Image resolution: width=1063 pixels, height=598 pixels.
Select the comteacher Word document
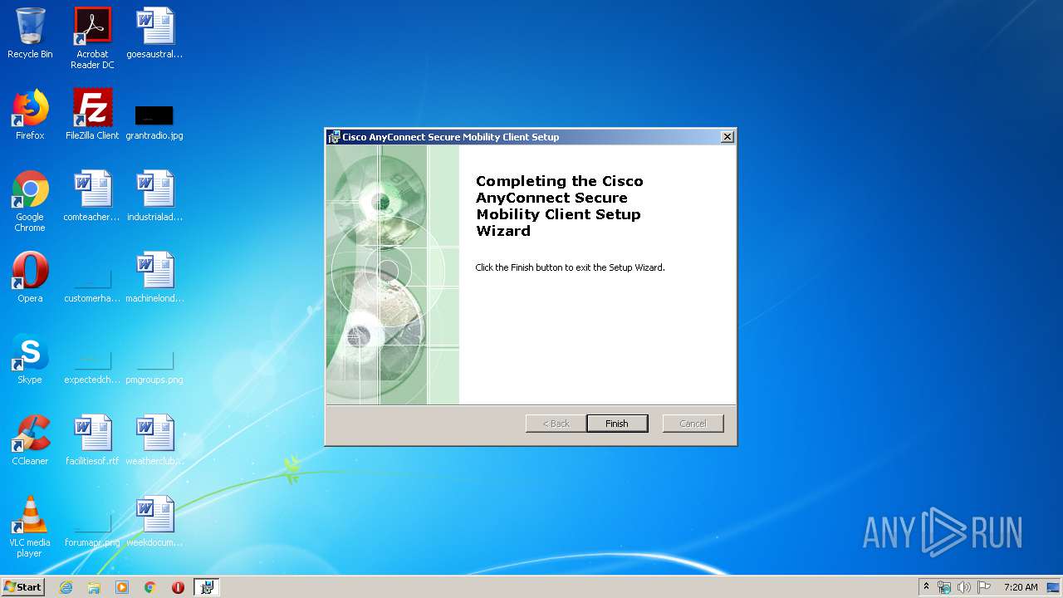pos(92,196)
